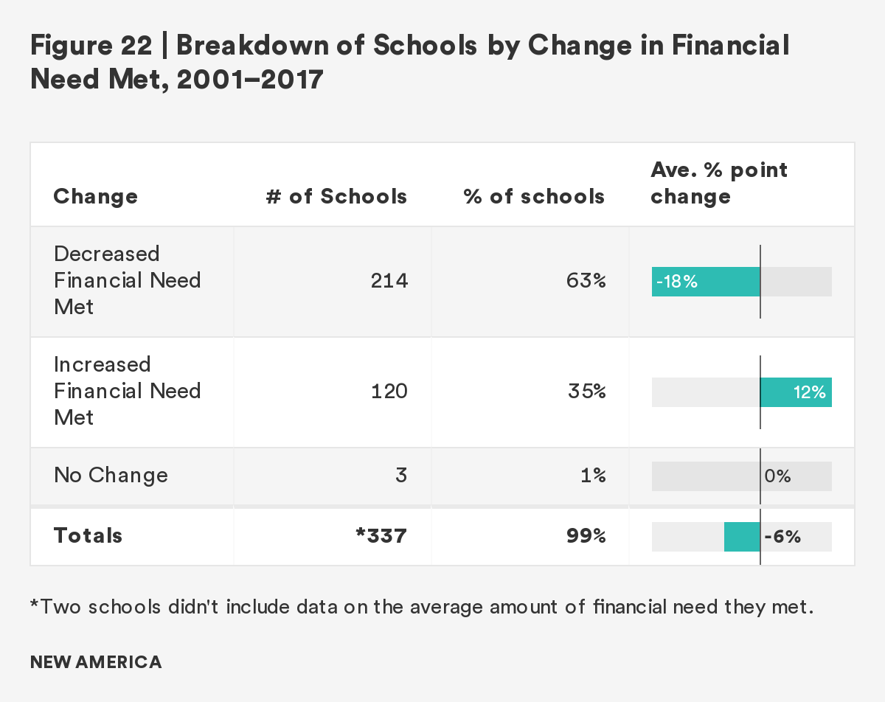Click the footnote about two schools
Viewport: 885px width, 702px height.
click(x=420, y=608)
